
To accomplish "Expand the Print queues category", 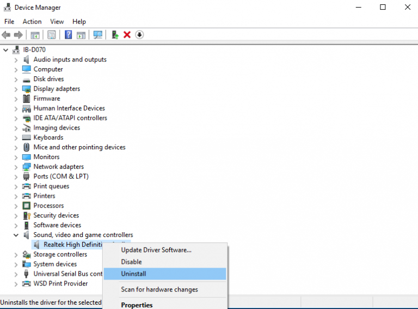I will (x=16, y=186).
